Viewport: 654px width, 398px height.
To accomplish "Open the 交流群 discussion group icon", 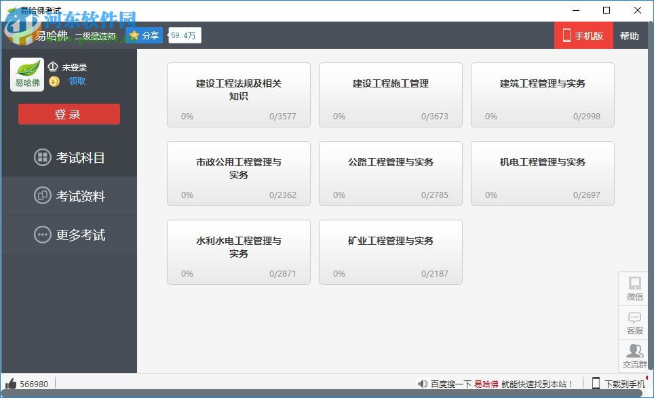I will pyautogui.click(x=634, y=350).
